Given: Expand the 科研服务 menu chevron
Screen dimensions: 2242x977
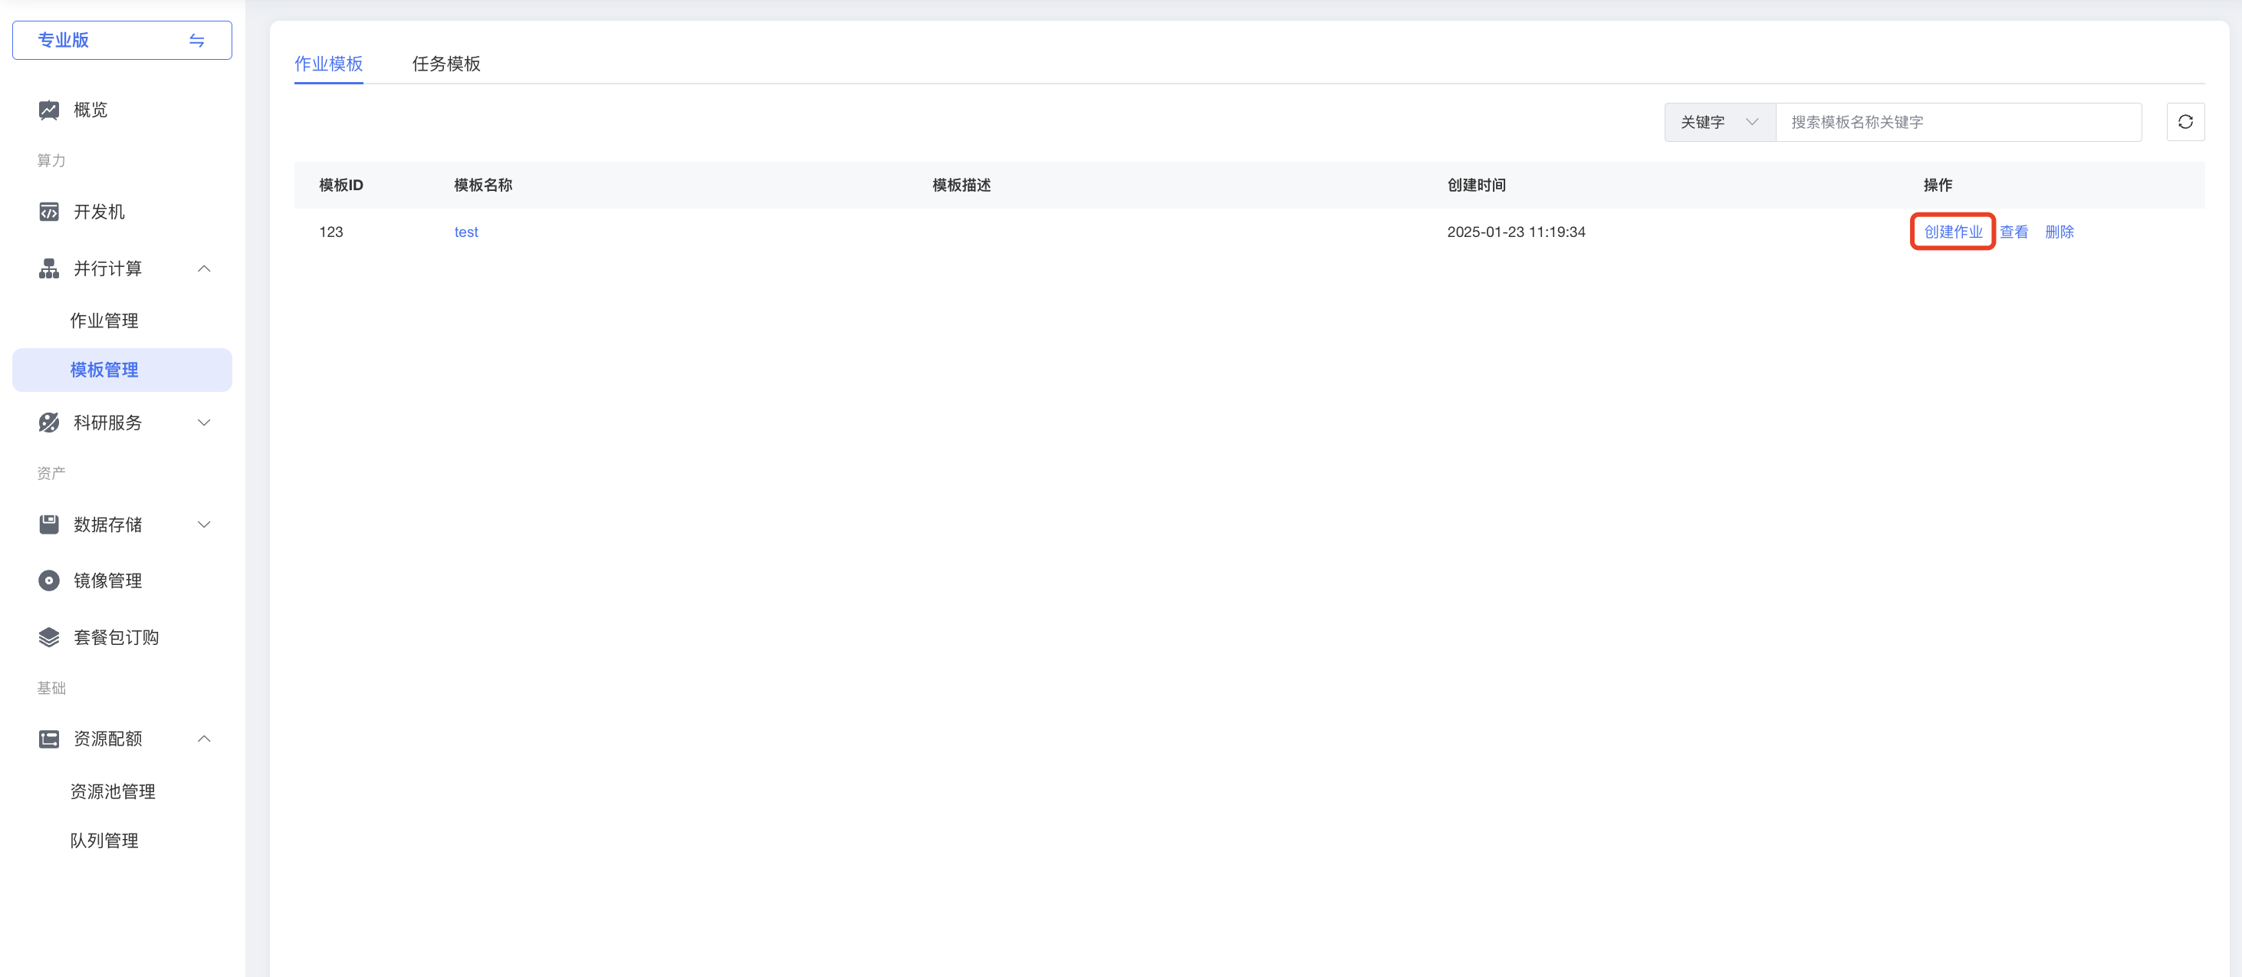Looking at the screenshot, I should 205,423.
